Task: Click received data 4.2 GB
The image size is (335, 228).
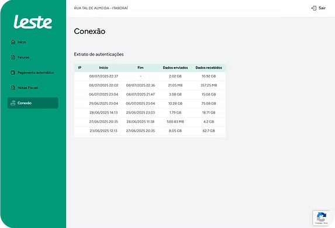Action: click(x=209, y=122)
